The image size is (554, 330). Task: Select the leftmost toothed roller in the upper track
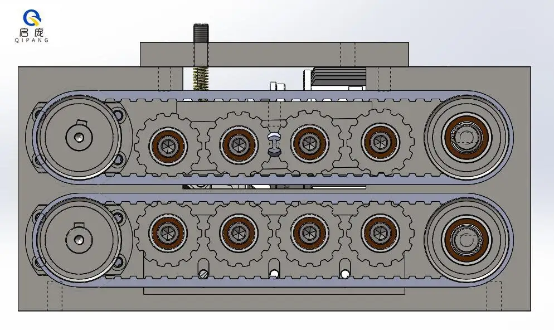click(168, 145)
